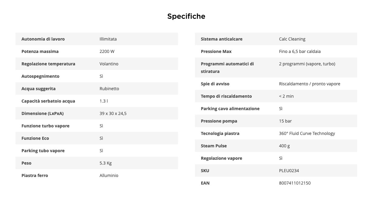379x200 pixels.
Task: Select the Regolazione temperatura row label
Action: 48,64
